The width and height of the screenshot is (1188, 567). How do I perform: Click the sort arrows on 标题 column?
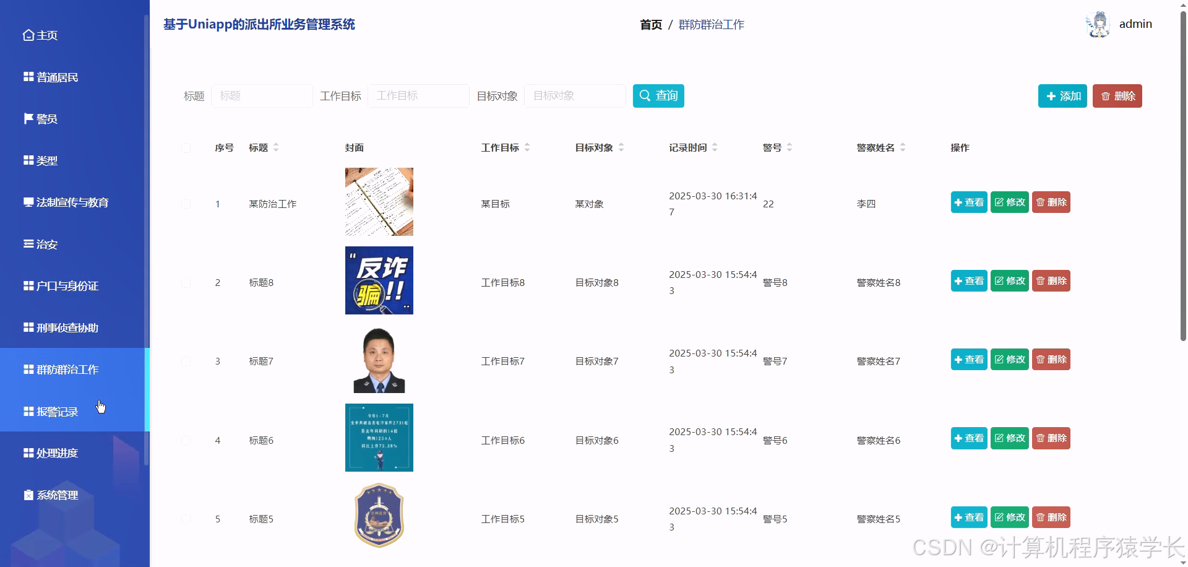click(277, 147)
